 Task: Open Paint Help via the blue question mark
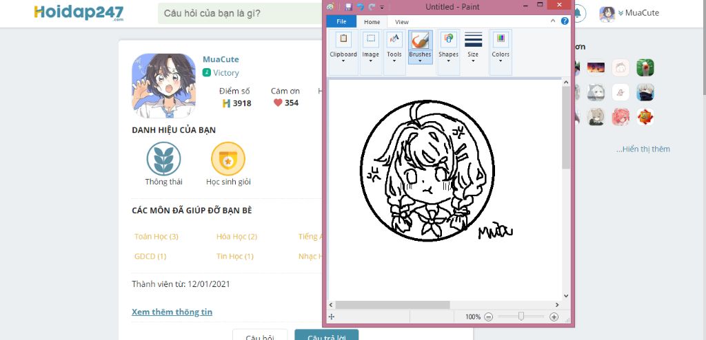pos(565,21)
